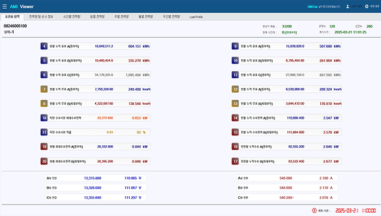Image resolution: width=381 pixels, height=216 pixels.
Task: Open the hamburger menu beside AMI Viewer
Action: tap(4, 7)
